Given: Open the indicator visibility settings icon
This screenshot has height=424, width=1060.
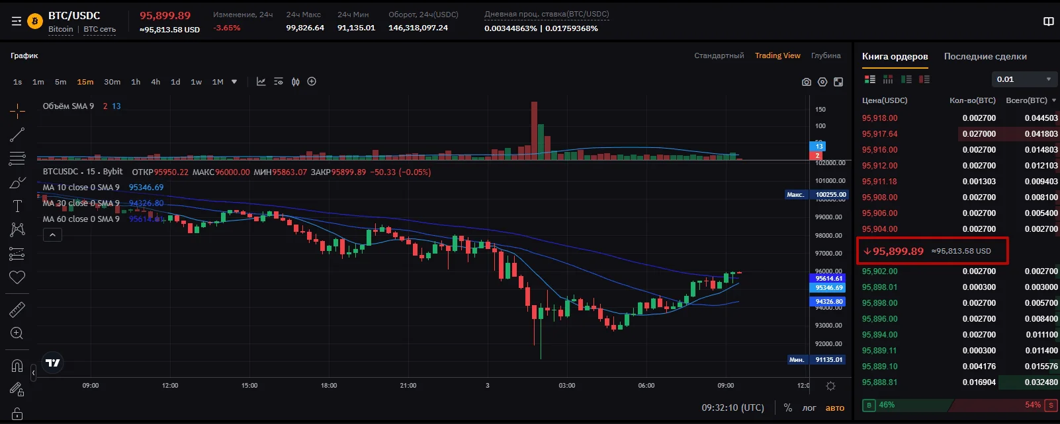Looking at the screenshot, I should click(279, 82).
